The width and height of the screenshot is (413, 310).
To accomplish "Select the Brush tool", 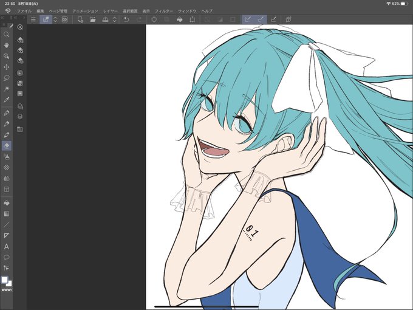I will coord(7,135).
